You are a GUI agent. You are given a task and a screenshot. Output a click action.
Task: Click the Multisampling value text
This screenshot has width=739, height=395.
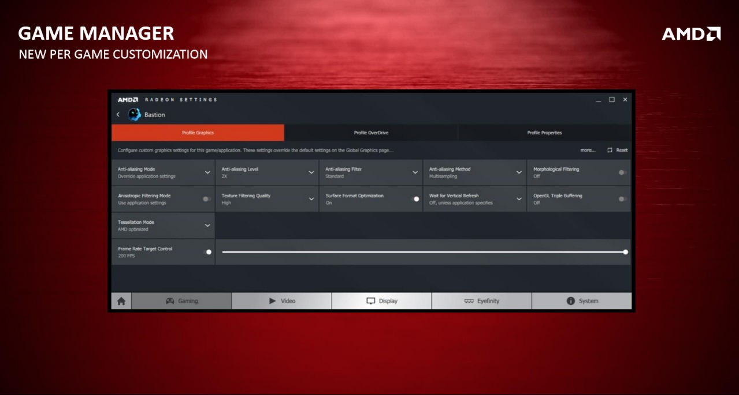tap(443, 176)
